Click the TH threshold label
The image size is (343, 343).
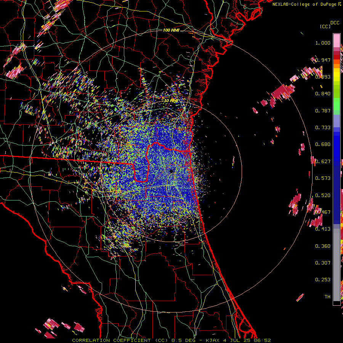[x=327, y=297]
